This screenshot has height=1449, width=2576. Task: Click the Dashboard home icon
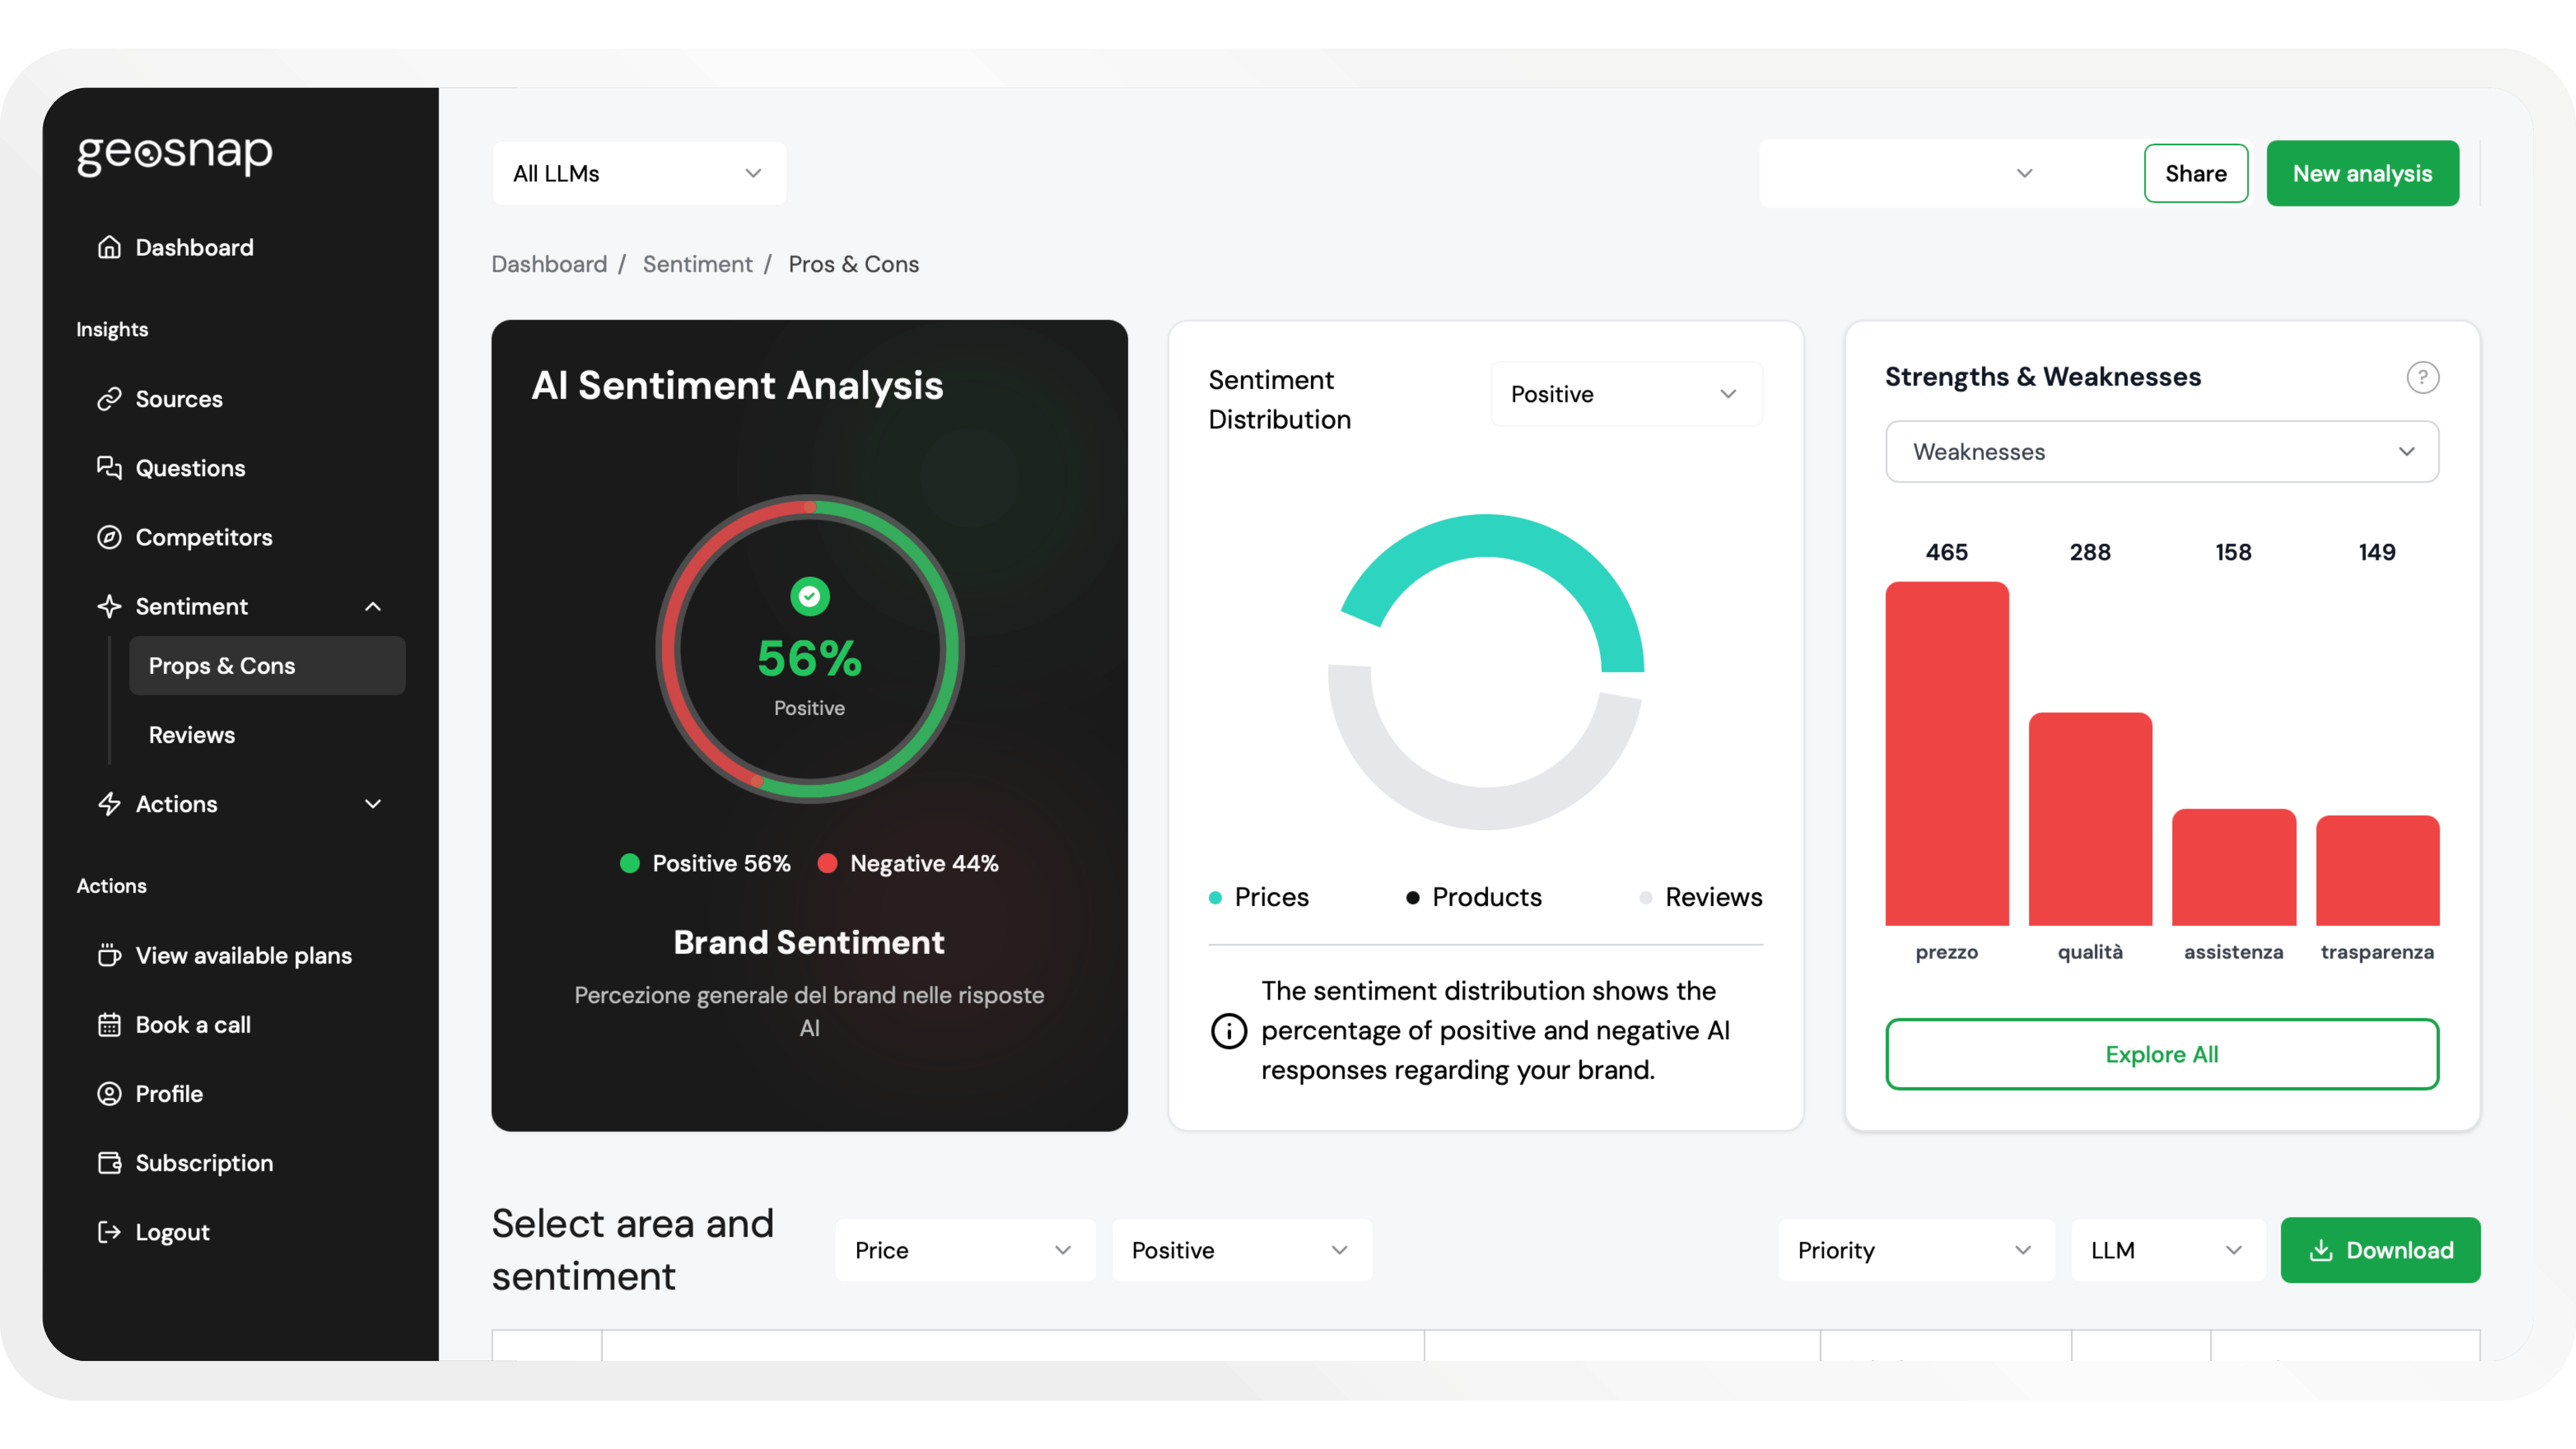pyautogui.click(x=109, y=247)
